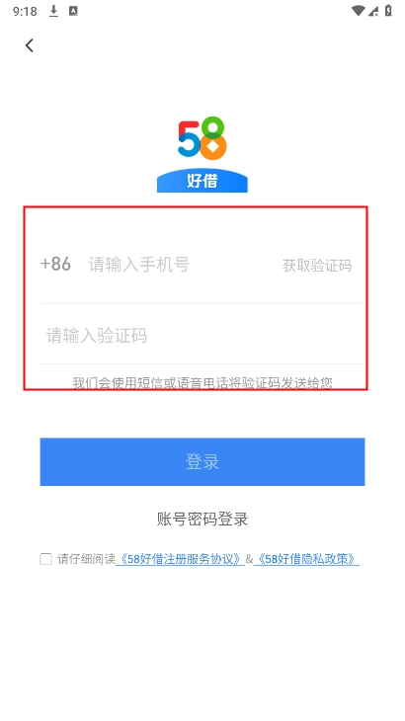Open 《58好借注册服务协议》 link
This screenshot has height=721, width=405.
pos(180,559)
